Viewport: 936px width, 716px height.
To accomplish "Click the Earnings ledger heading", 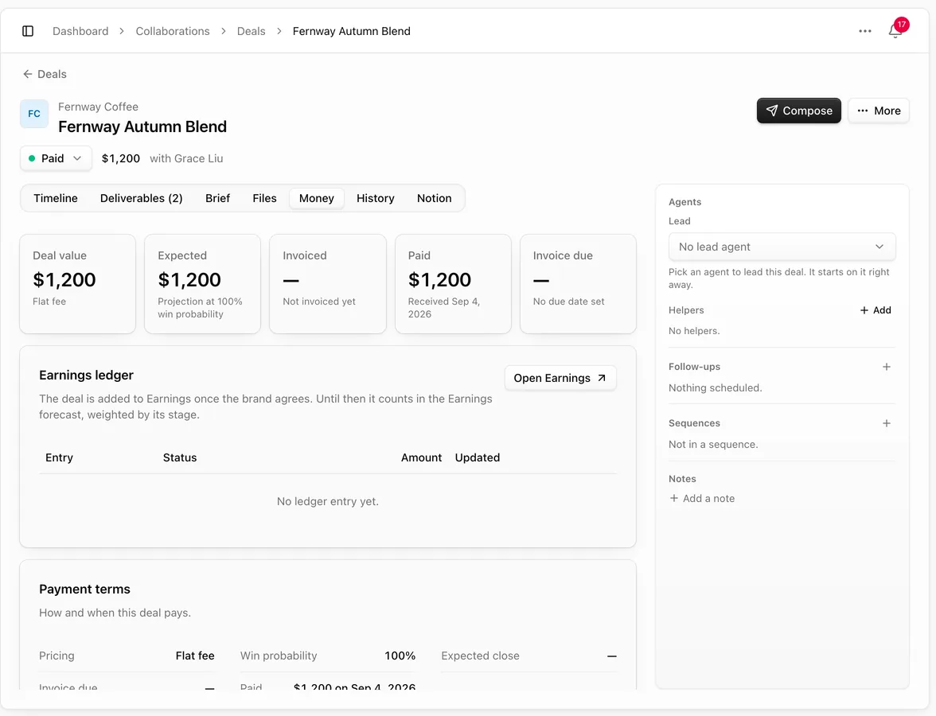I will tap(87, 376).
